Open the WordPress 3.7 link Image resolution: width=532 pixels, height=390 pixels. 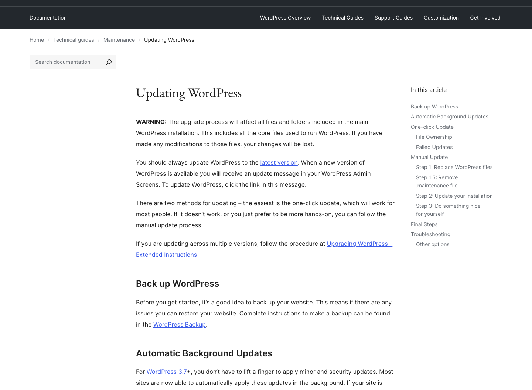coord(167,372)
